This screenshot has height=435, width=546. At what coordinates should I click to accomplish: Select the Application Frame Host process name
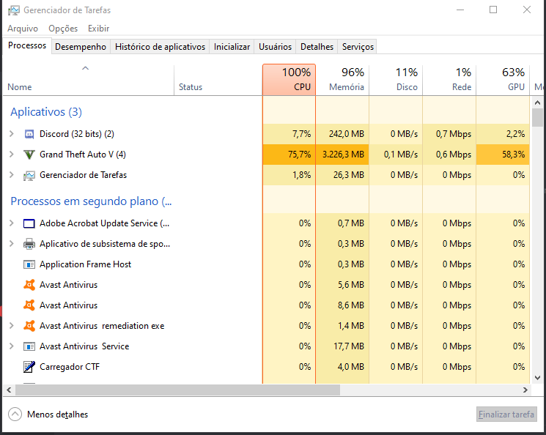point(85,264)
